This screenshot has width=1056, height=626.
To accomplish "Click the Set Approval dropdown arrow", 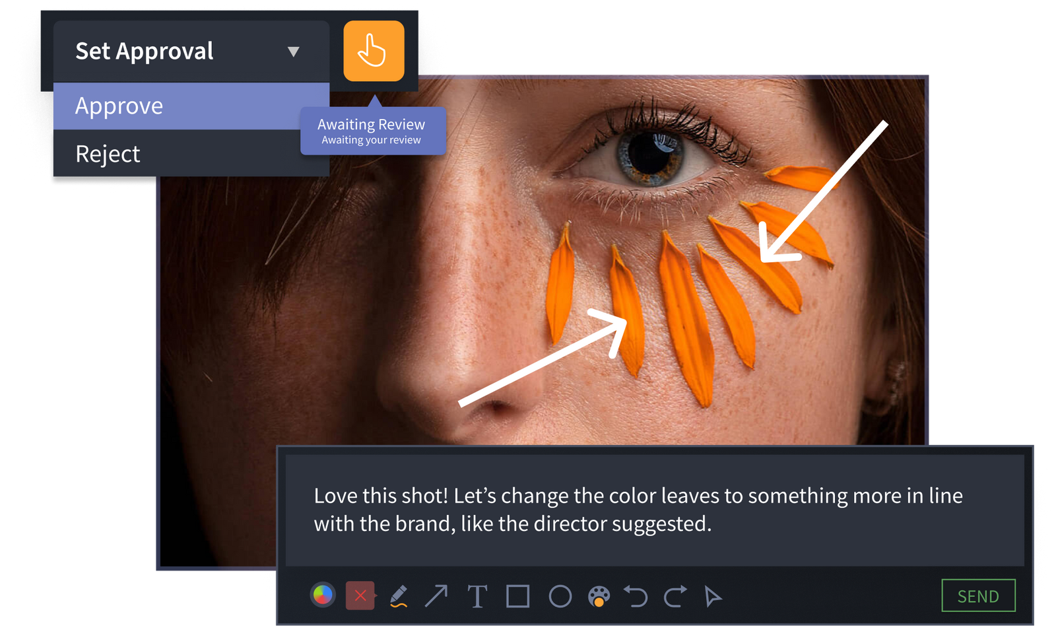I will tap(294, 52).
